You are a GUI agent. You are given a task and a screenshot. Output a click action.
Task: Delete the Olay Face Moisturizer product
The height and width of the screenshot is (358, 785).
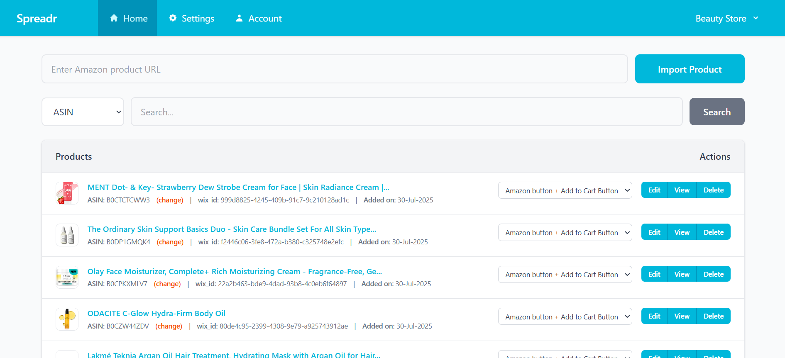713,274
